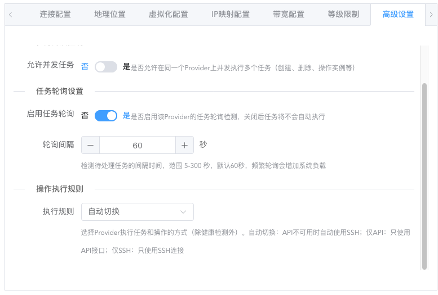Click 是 label beside 允许并发任务 switch
Screen dimensions: 438x295
[x=126, y=66]
